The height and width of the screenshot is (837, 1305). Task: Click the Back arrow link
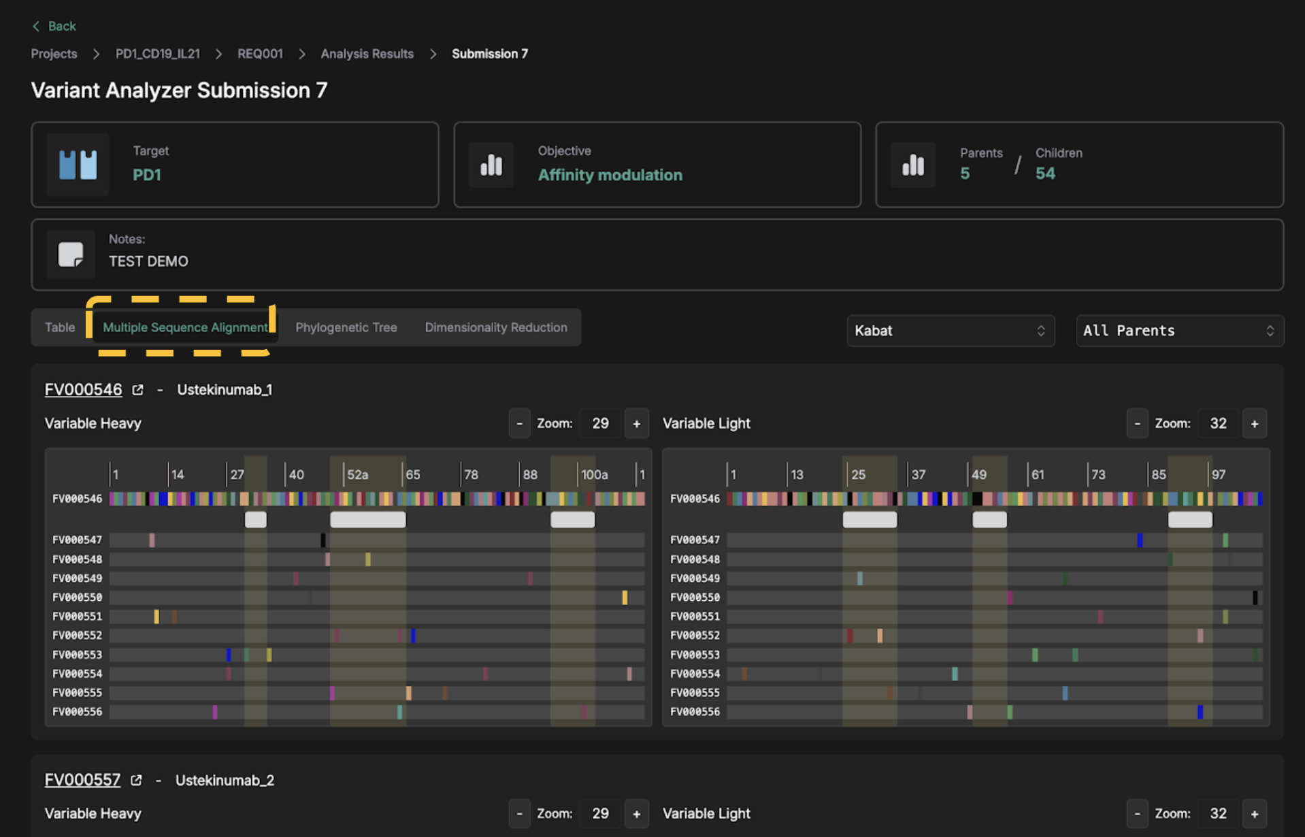pyautogui.click(x=53, y=26)
